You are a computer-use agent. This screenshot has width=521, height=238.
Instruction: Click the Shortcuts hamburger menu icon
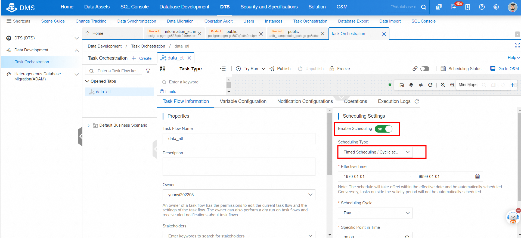[x=9, y=21]
